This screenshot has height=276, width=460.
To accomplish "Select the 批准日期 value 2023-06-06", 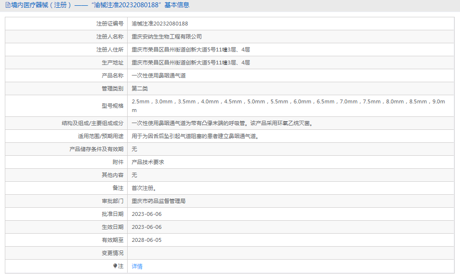I will pyautogui.click(x=147, y=214).
